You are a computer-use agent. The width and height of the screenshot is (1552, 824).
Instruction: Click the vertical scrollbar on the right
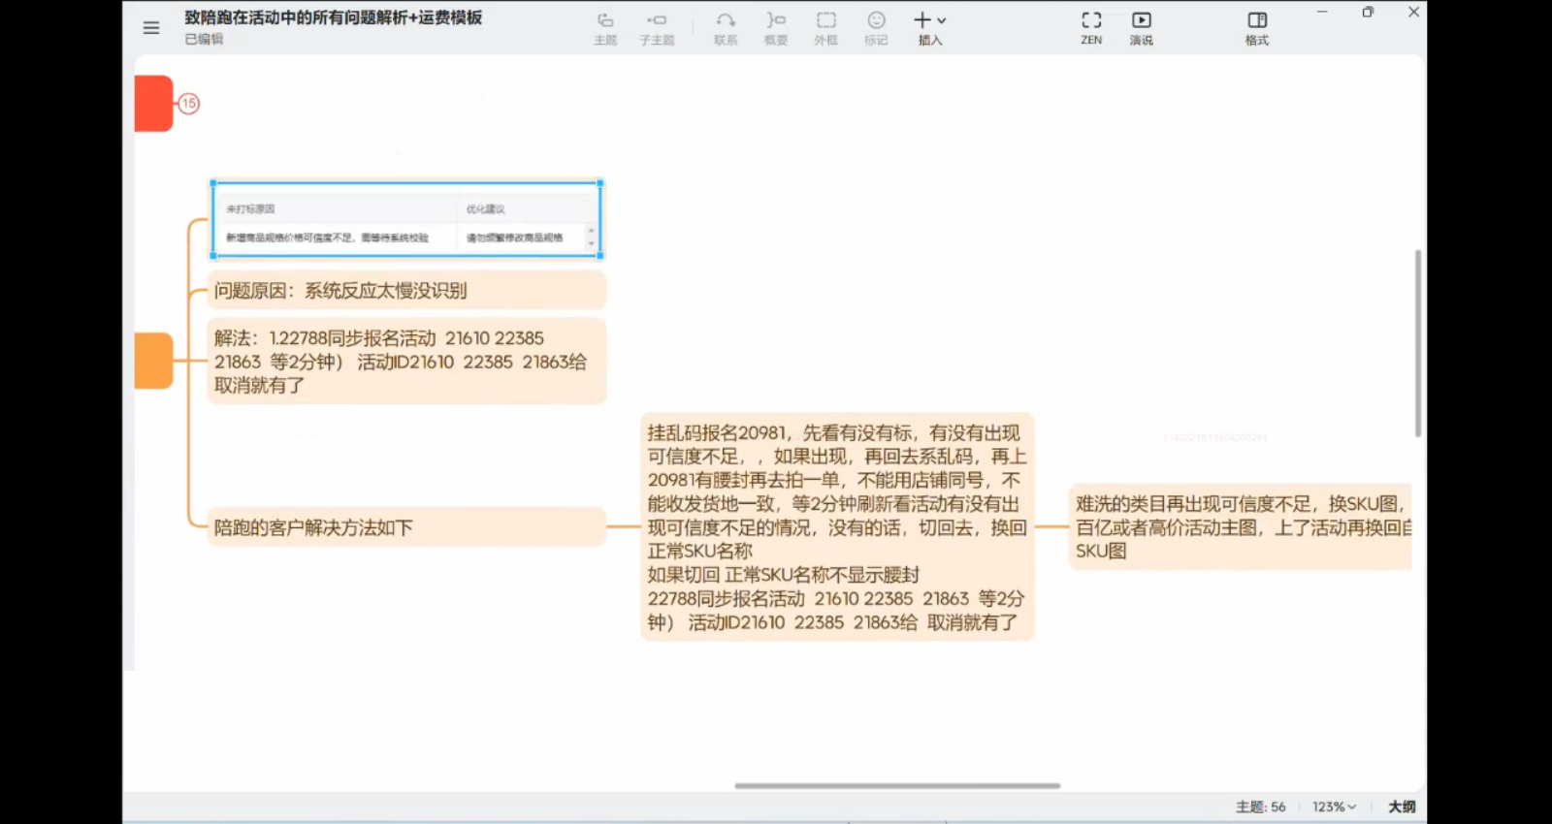[x=1417, y=343]
